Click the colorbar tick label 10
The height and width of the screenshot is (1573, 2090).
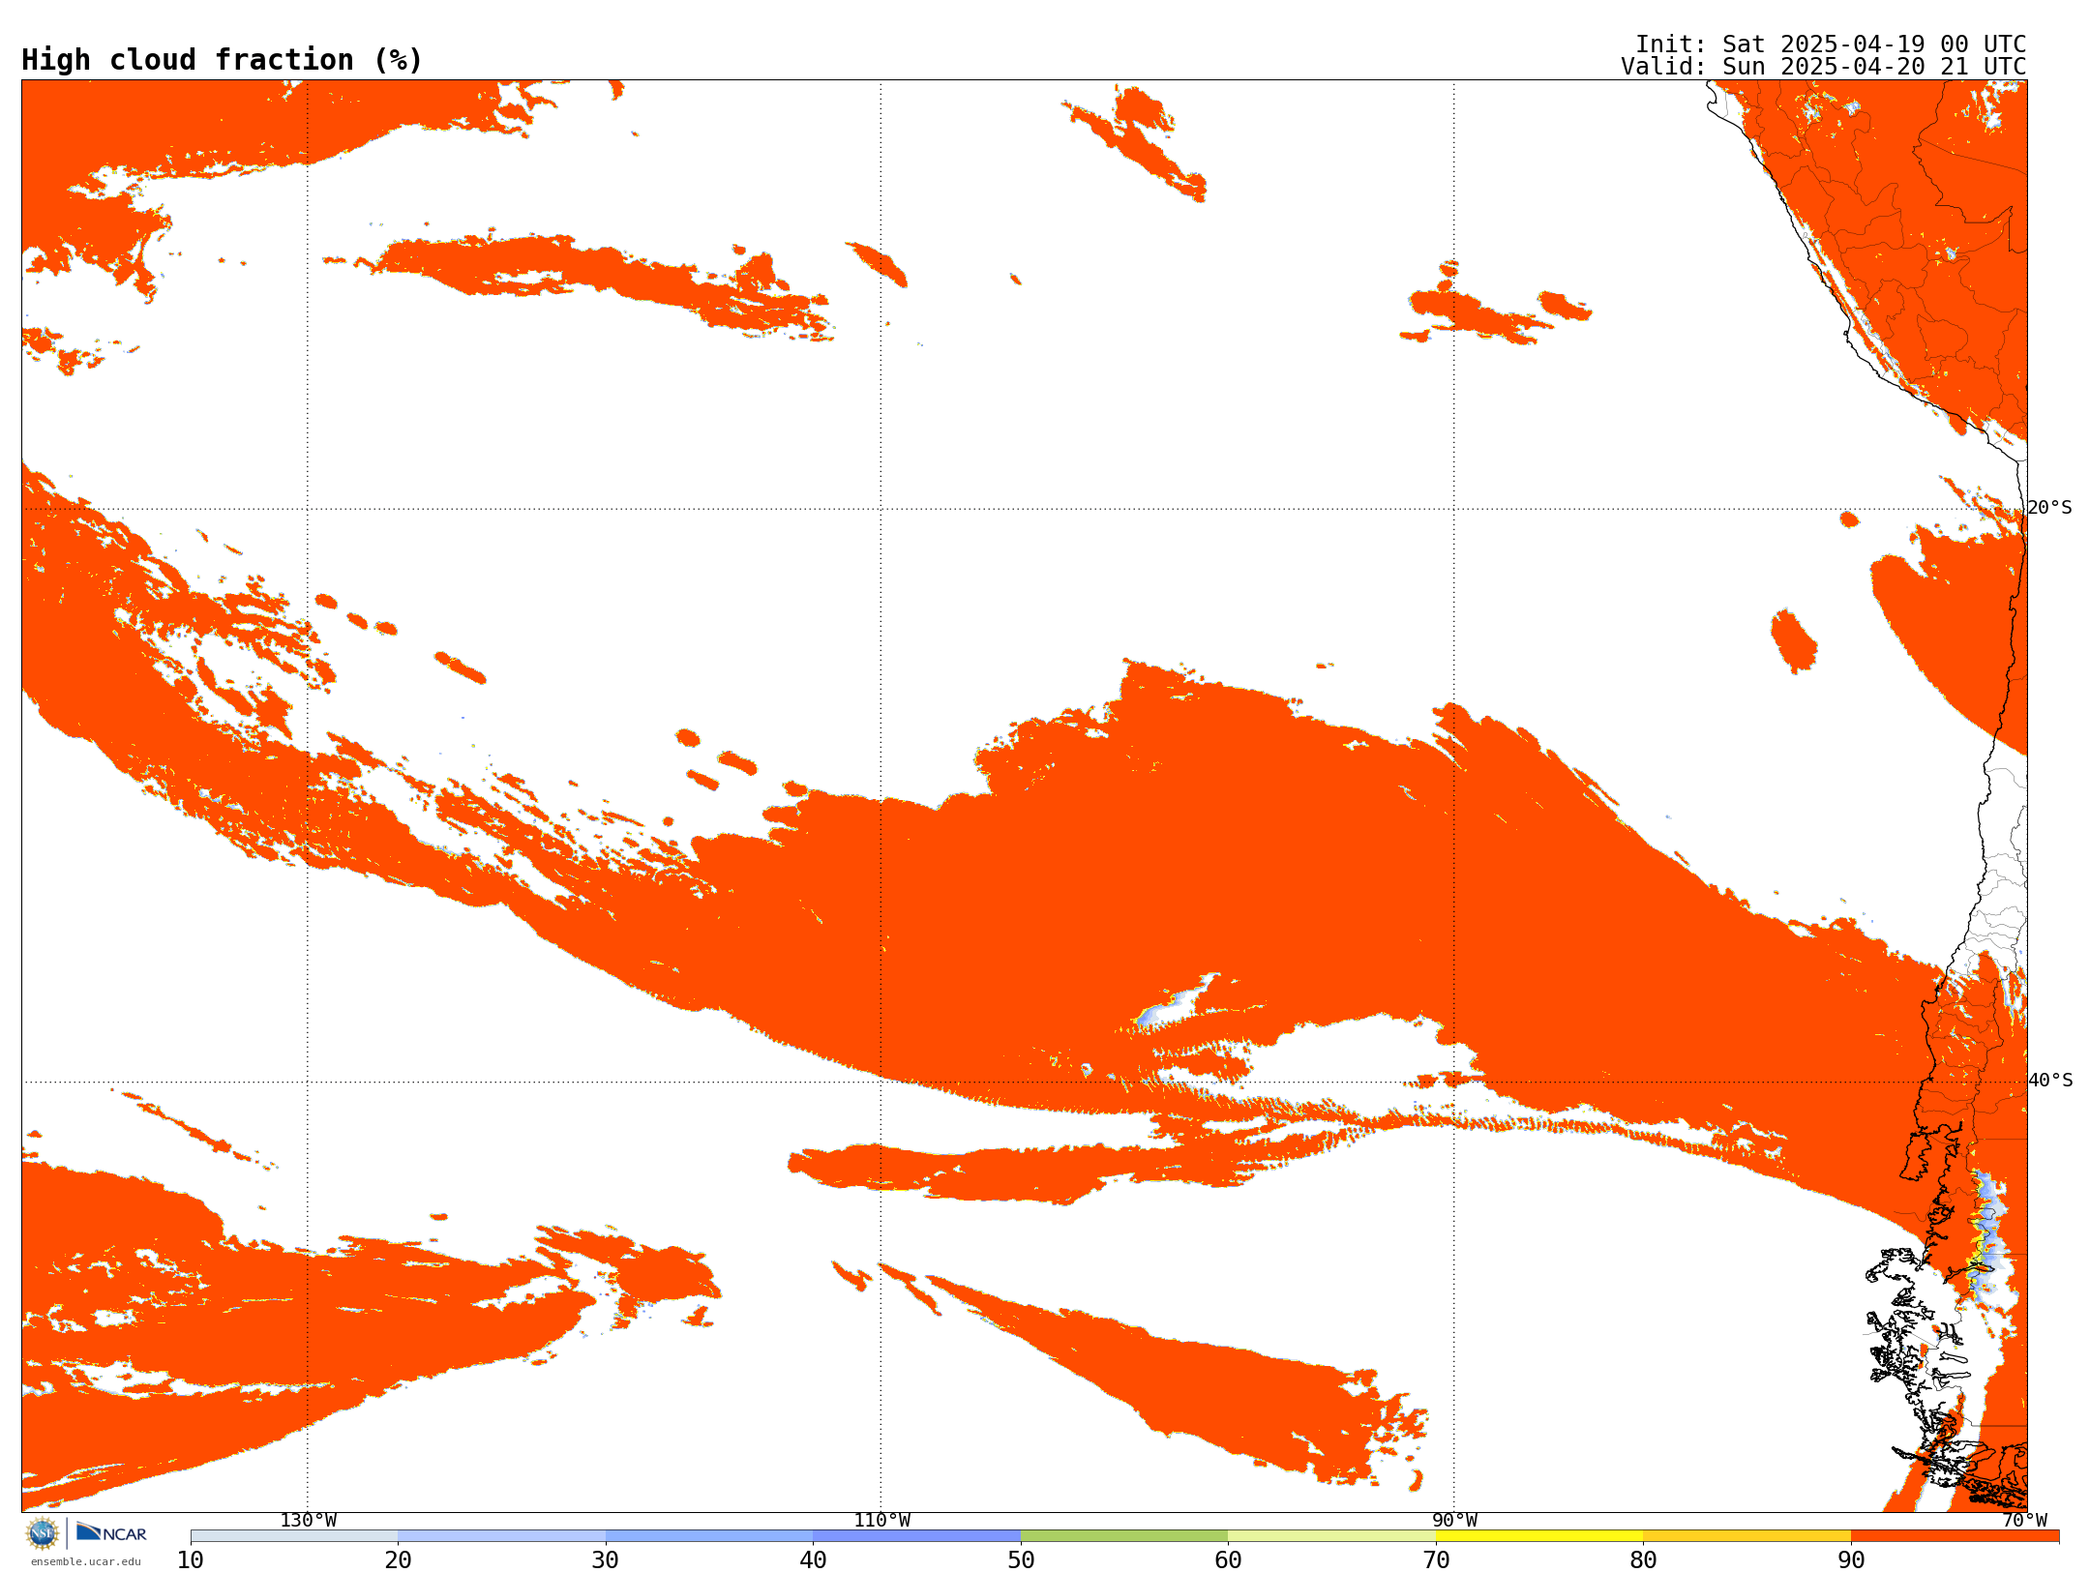(x=191, y=1560)
